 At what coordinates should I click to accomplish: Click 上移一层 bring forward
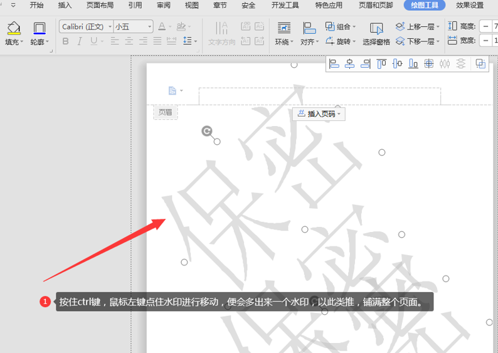[417, 26]
